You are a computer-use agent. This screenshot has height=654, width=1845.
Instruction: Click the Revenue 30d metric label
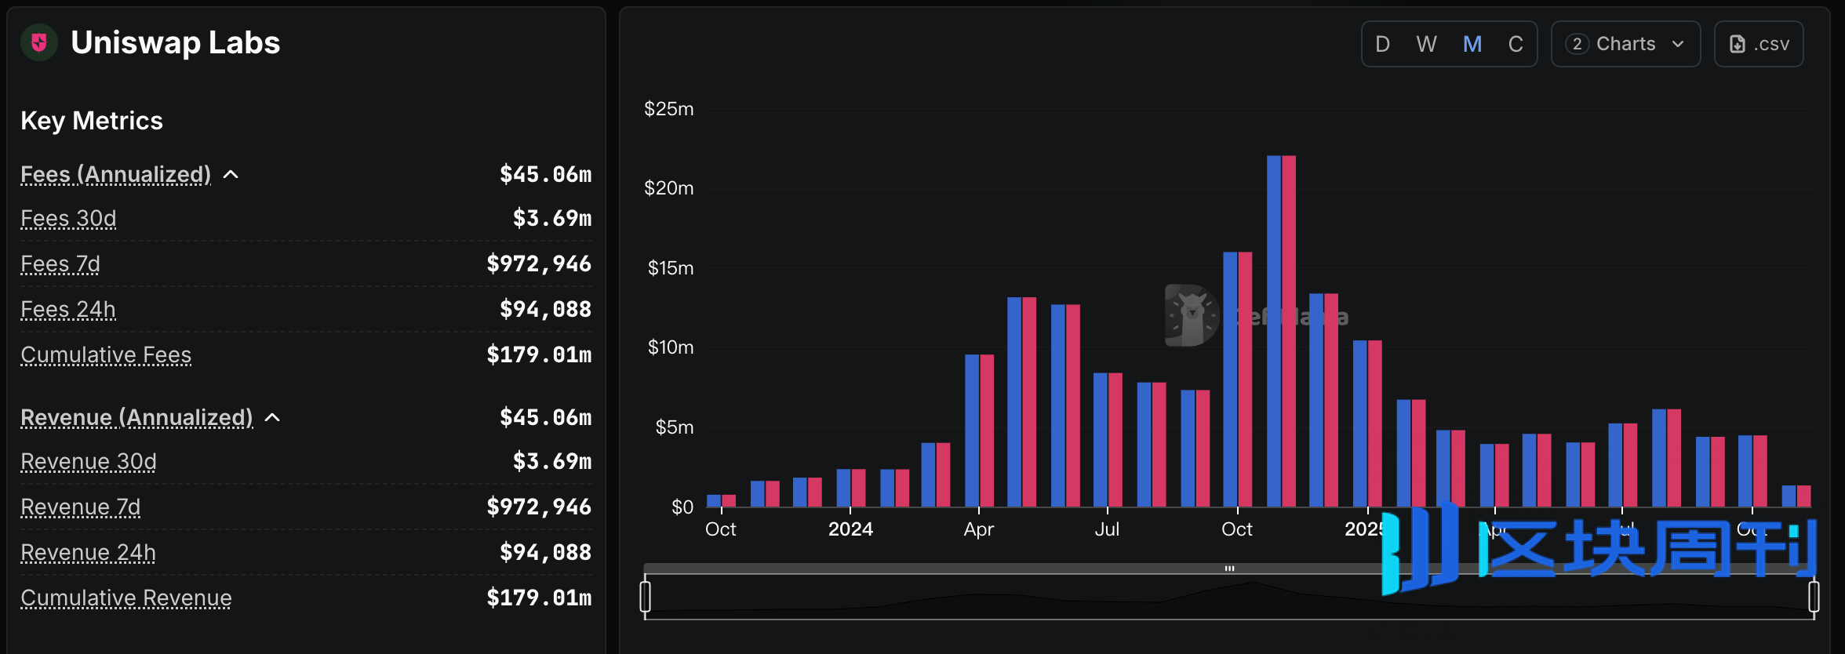point(89,462)
